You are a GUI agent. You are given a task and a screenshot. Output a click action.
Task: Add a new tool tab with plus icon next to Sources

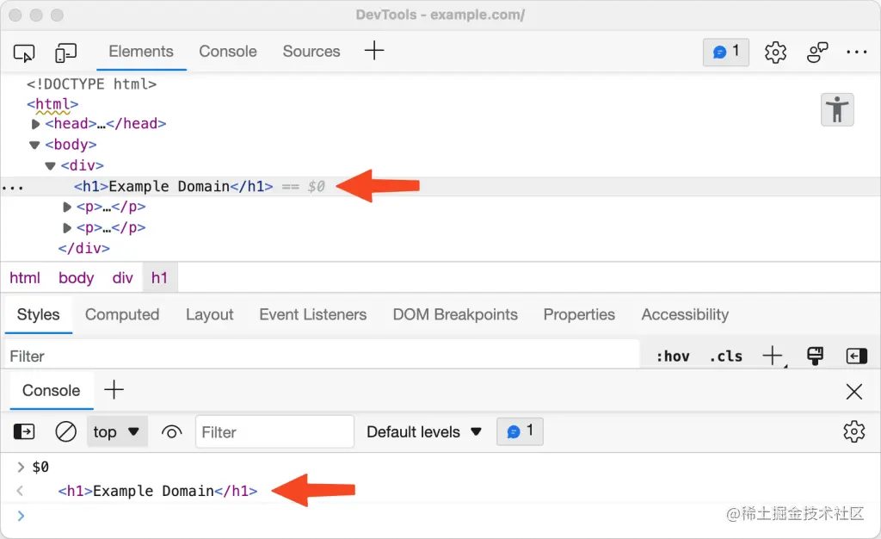(374, 51)
